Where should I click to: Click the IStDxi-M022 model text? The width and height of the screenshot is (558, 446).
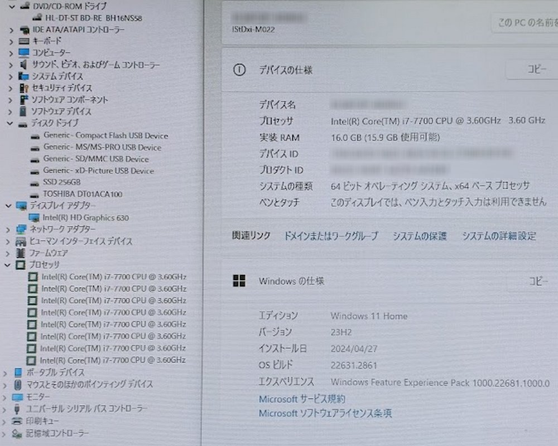coord(253,30)
